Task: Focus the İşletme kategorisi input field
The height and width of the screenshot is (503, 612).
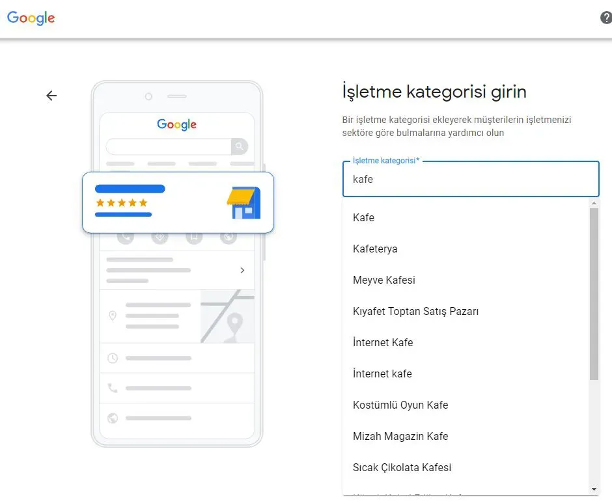Action: pos(471,179)
